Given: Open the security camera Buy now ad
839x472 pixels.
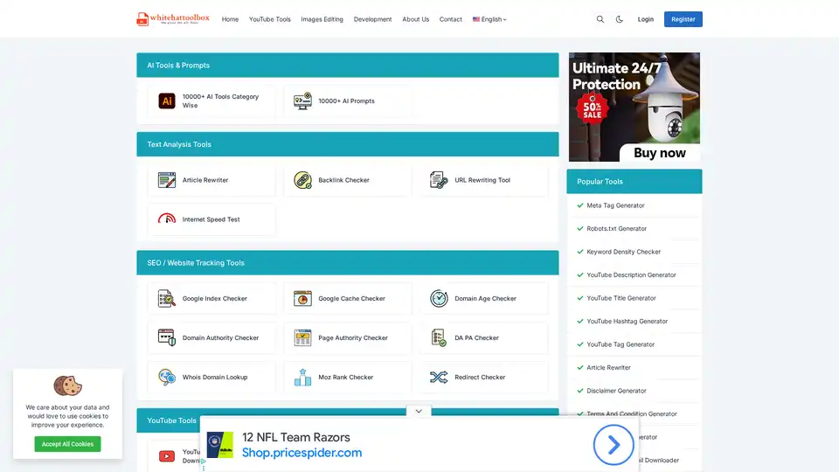Looking at the screenshot, I should click(x=634, y=108).
